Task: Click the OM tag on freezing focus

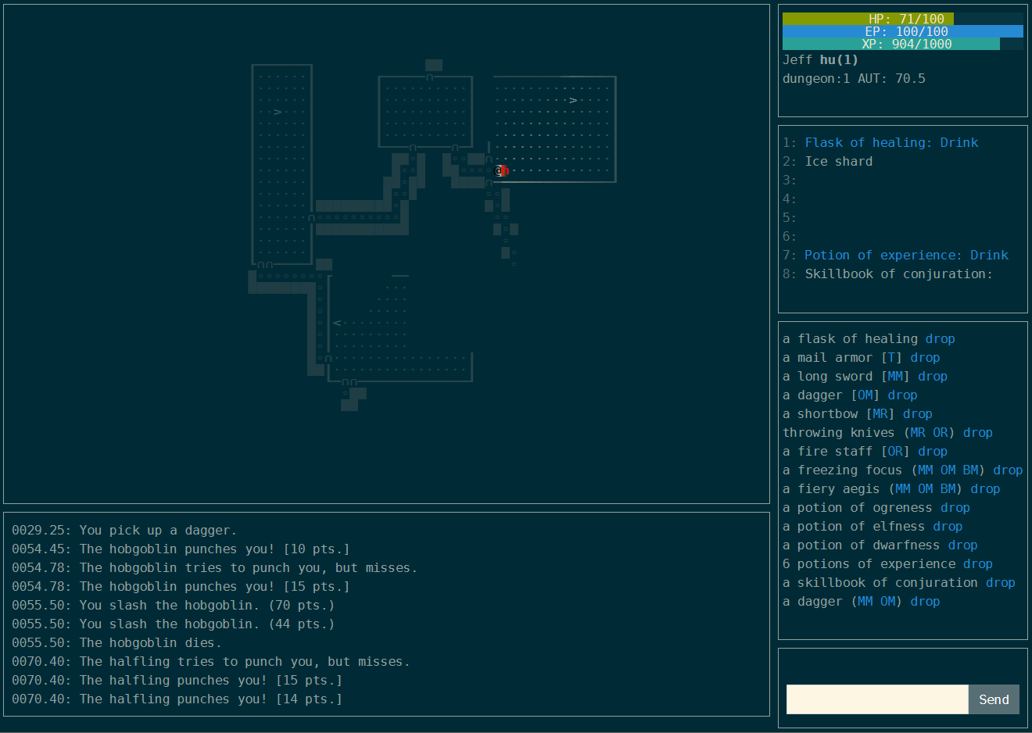Action: coord(948,470)
